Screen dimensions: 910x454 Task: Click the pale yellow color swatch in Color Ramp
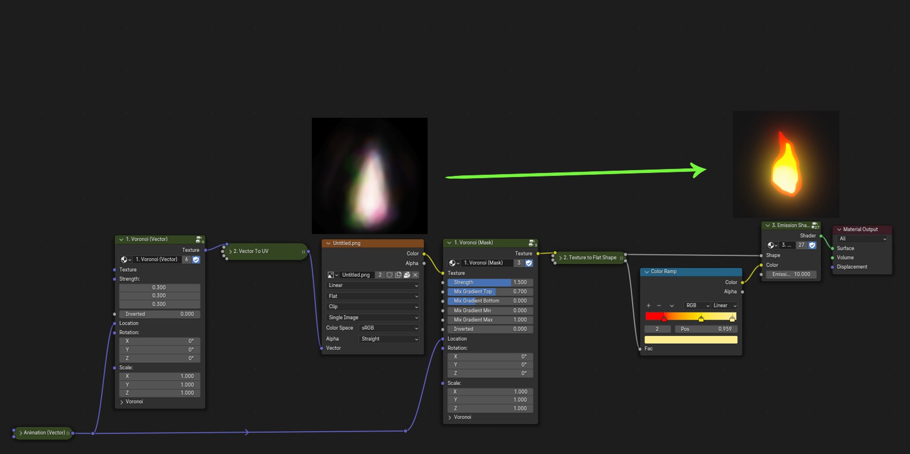point(691,340)
